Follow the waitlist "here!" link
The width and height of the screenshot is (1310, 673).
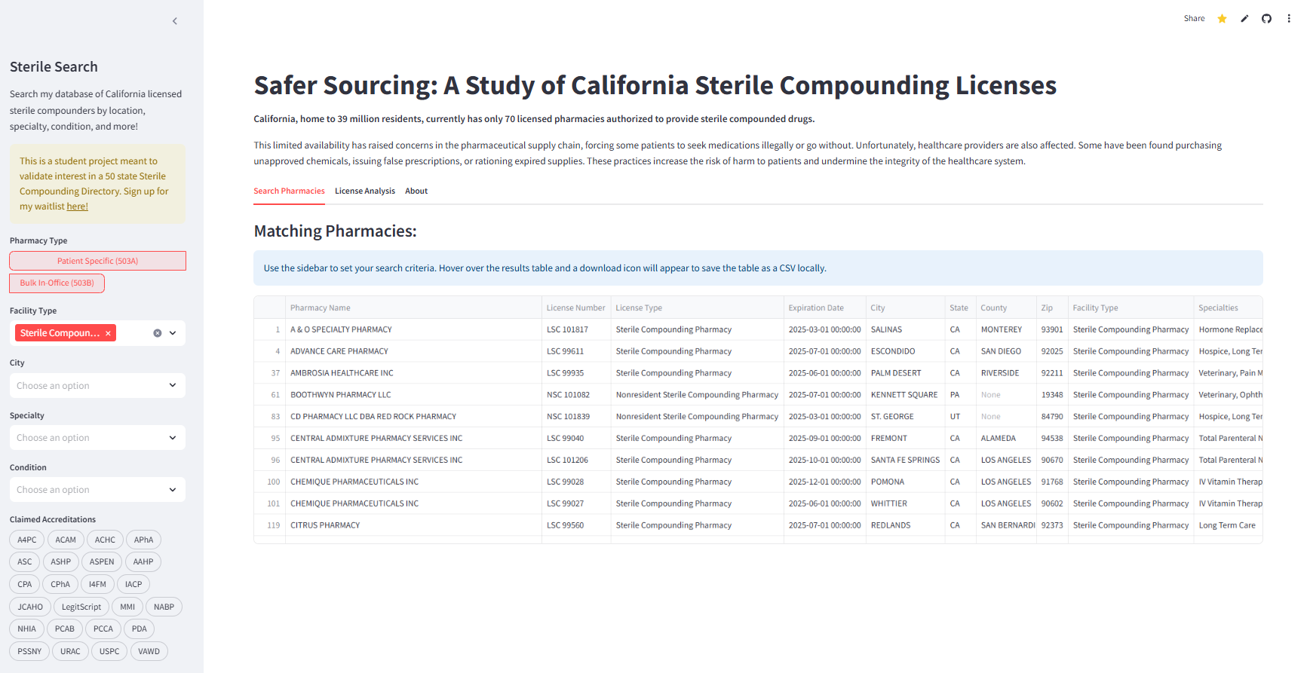click(77, 206)
